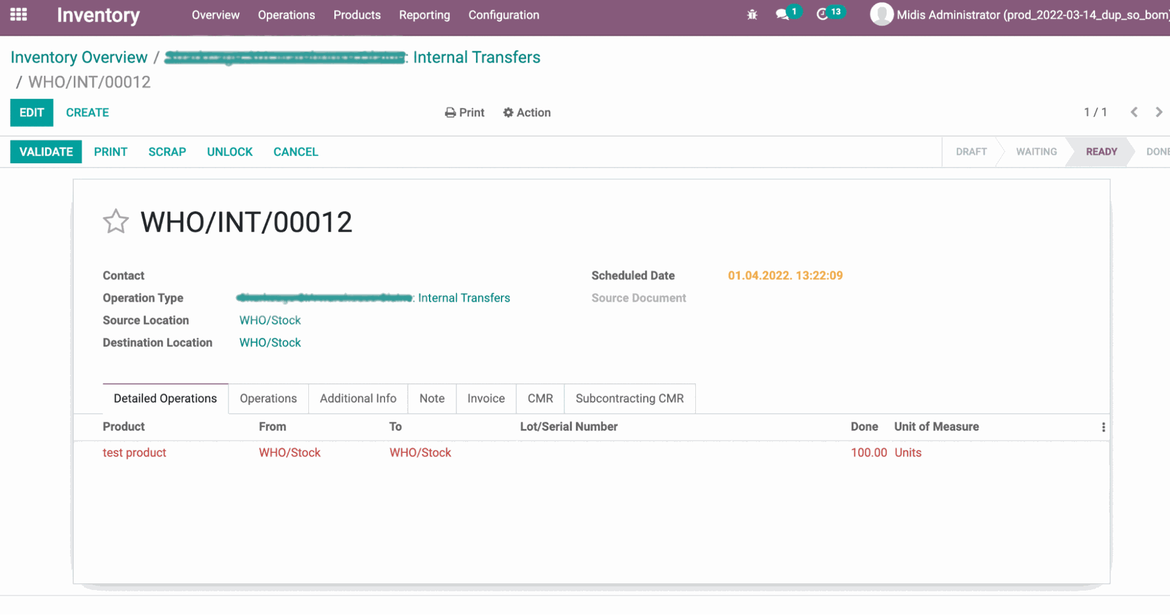Click the Edit button
This screenshot has height=615, width=1170.
(32, 113)
